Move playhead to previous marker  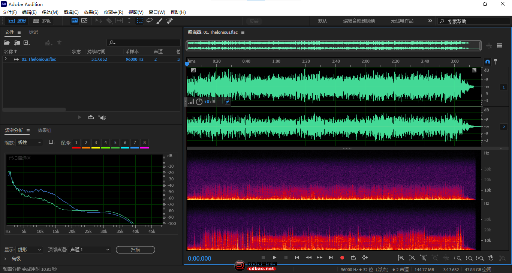tap(297, 258)
